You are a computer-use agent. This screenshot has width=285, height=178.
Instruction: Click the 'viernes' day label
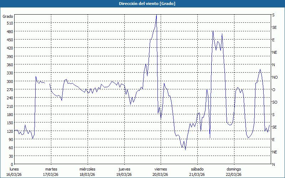tap(160, 169)
